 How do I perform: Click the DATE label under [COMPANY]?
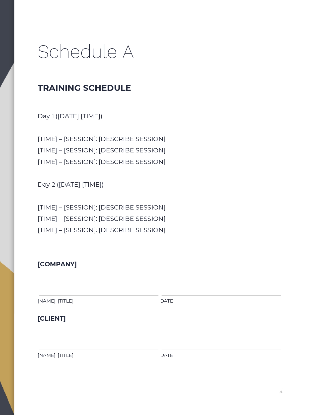[x=166, y=301]
